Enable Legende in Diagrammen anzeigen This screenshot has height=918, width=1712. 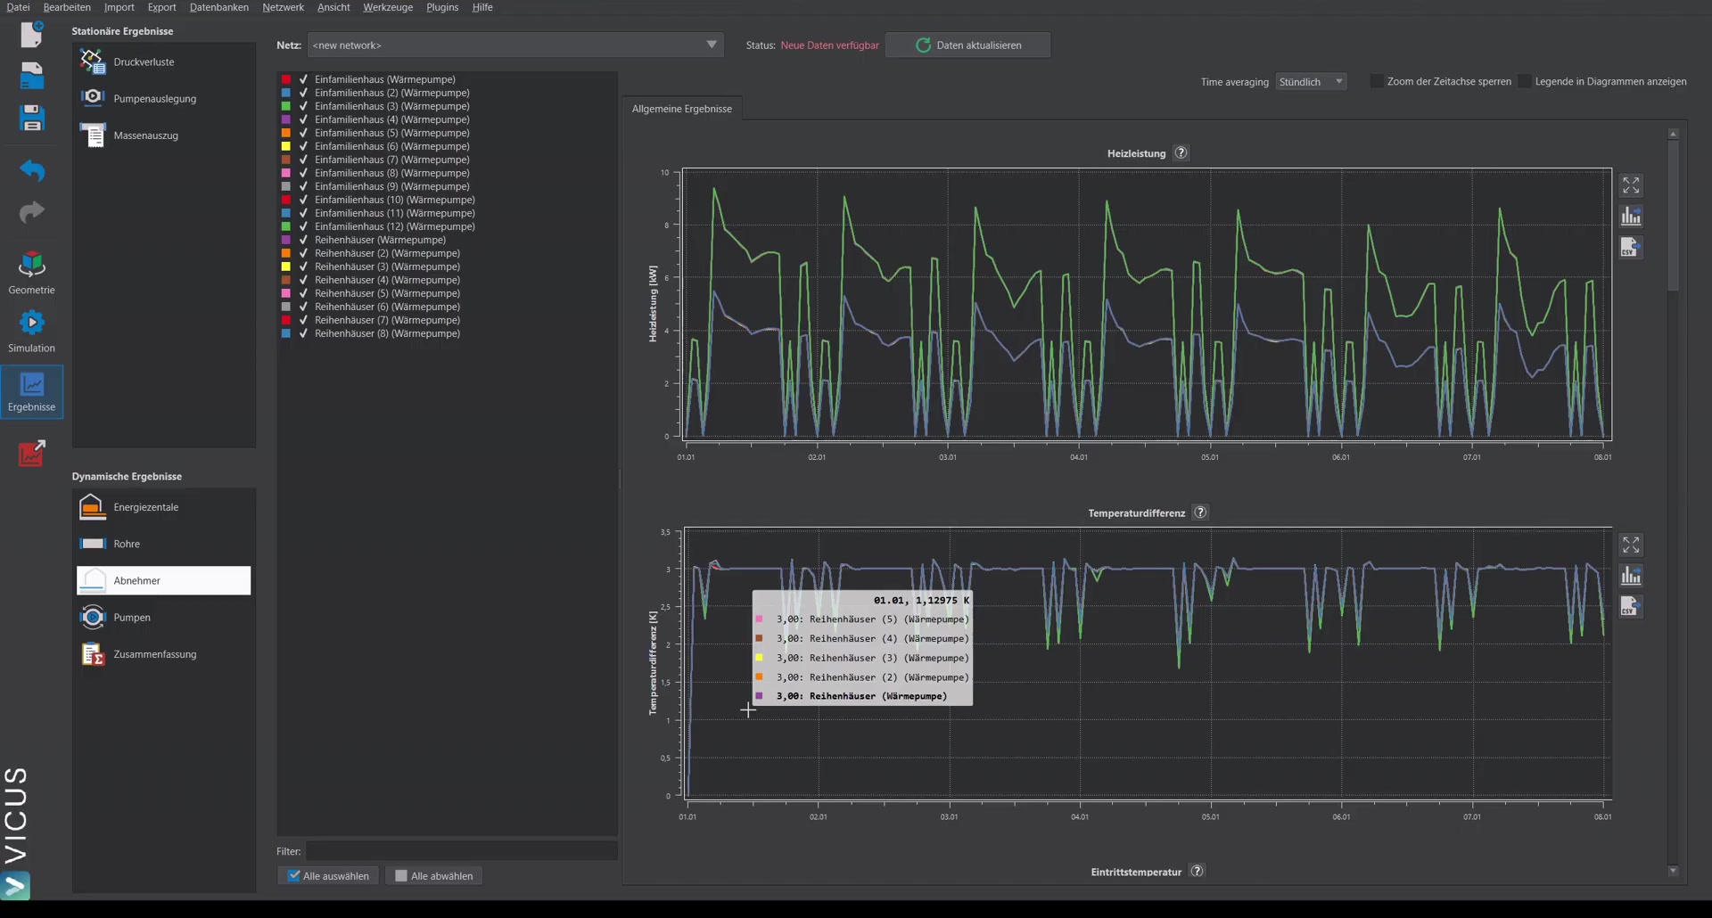coord(1525,81)
